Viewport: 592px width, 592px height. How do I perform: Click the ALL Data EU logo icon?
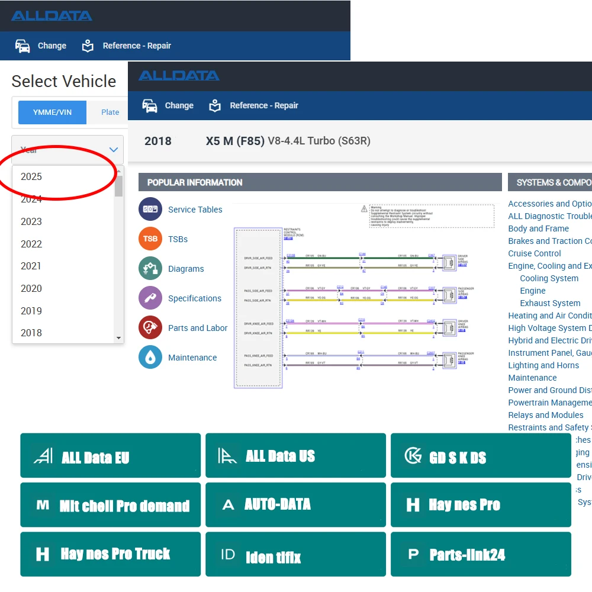(x=43, y=456)
